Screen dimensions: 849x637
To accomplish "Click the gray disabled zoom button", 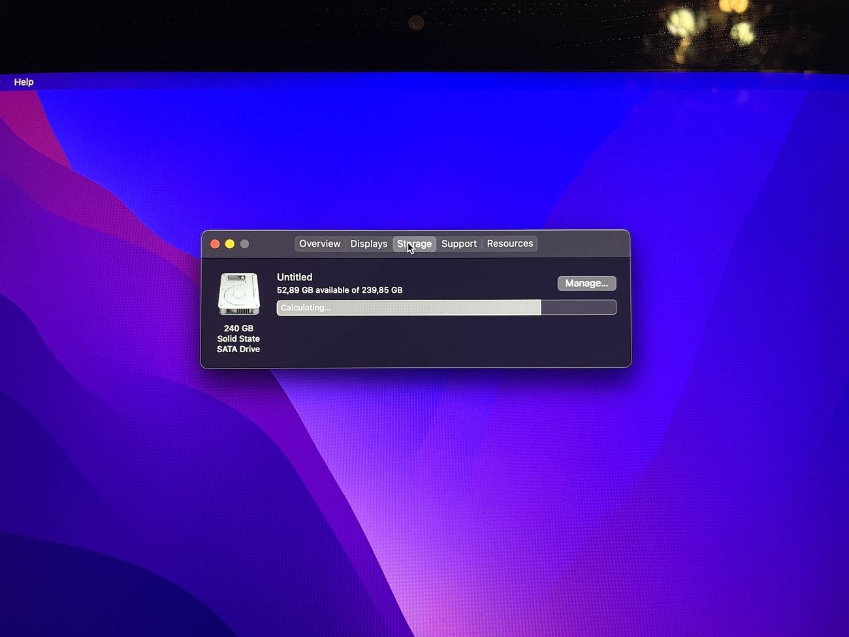I will [x=245, y=244].
